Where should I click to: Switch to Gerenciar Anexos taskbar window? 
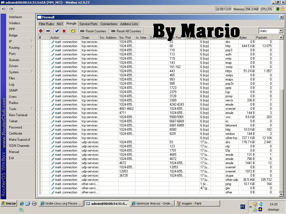click(152, 203)
